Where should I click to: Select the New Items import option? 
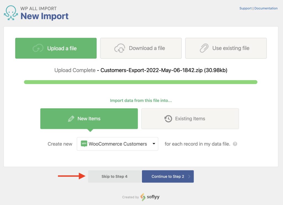pos(89,119)
